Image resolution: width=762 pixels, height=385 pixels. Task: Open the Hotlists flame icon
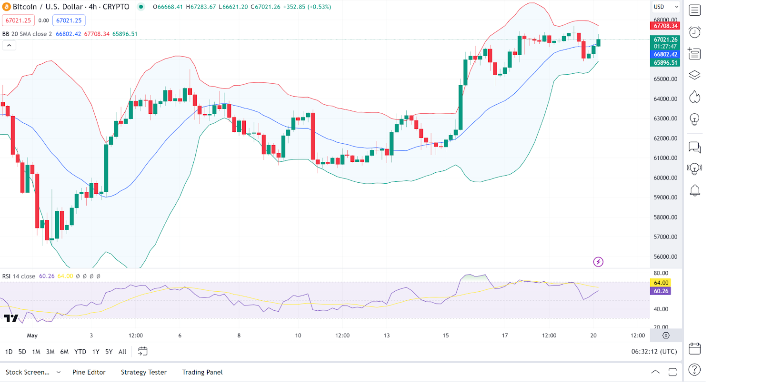[x=695, y=97]
